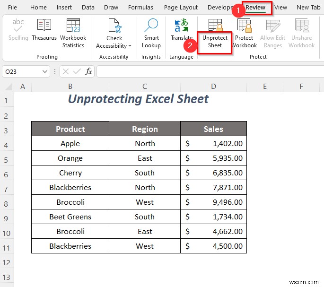324x287 pixels.
Task: Click inside the formula bar input
Action: click(210, 71)
